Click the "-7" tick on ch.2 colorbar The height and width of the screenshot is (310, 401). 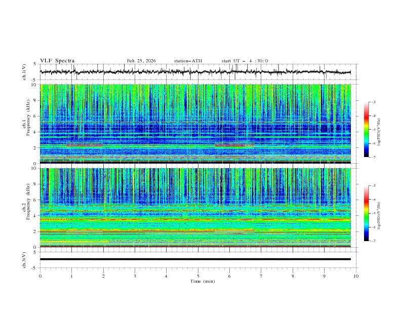[x=373, y=241]
